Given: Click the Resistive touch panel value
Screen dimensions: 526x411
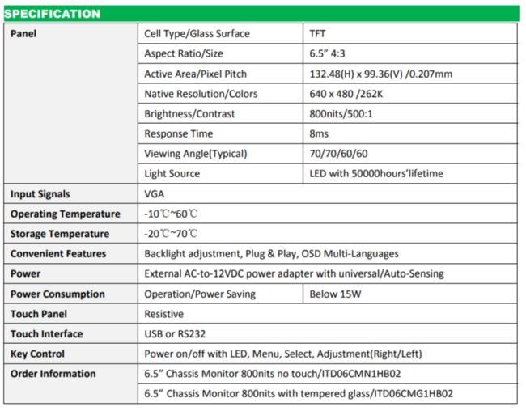Looking at the screenshot, I should (x=163, y=314).
